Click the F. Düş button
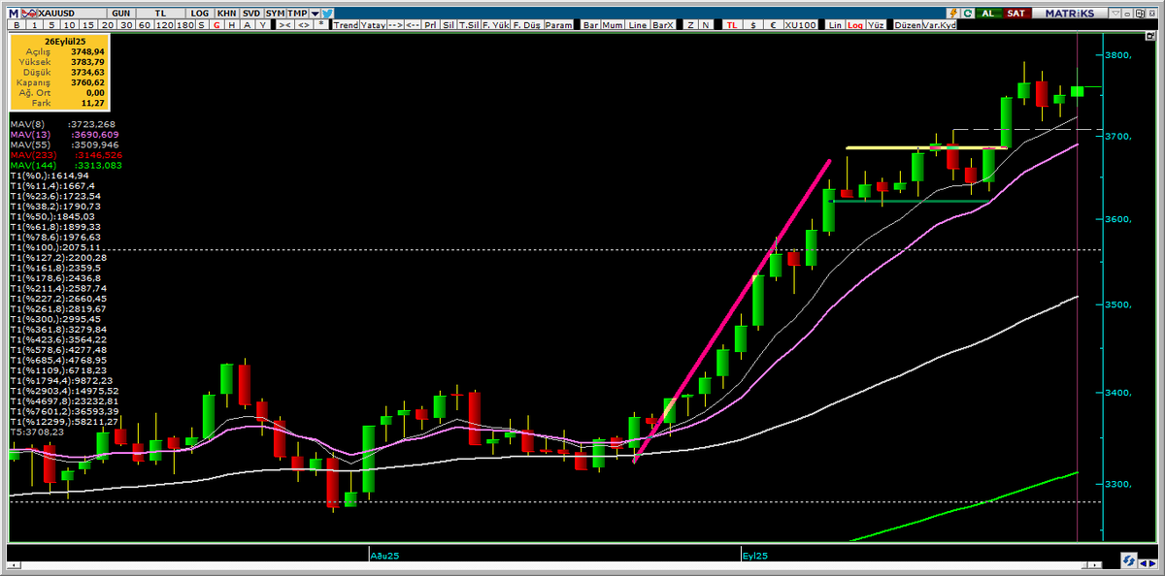Viewport: 1165px width, 576px height. pyautogui.click(x=527, y=25)
